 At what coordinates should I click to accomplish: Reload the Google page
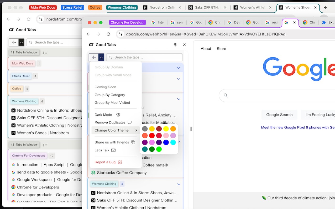[108, 34]
